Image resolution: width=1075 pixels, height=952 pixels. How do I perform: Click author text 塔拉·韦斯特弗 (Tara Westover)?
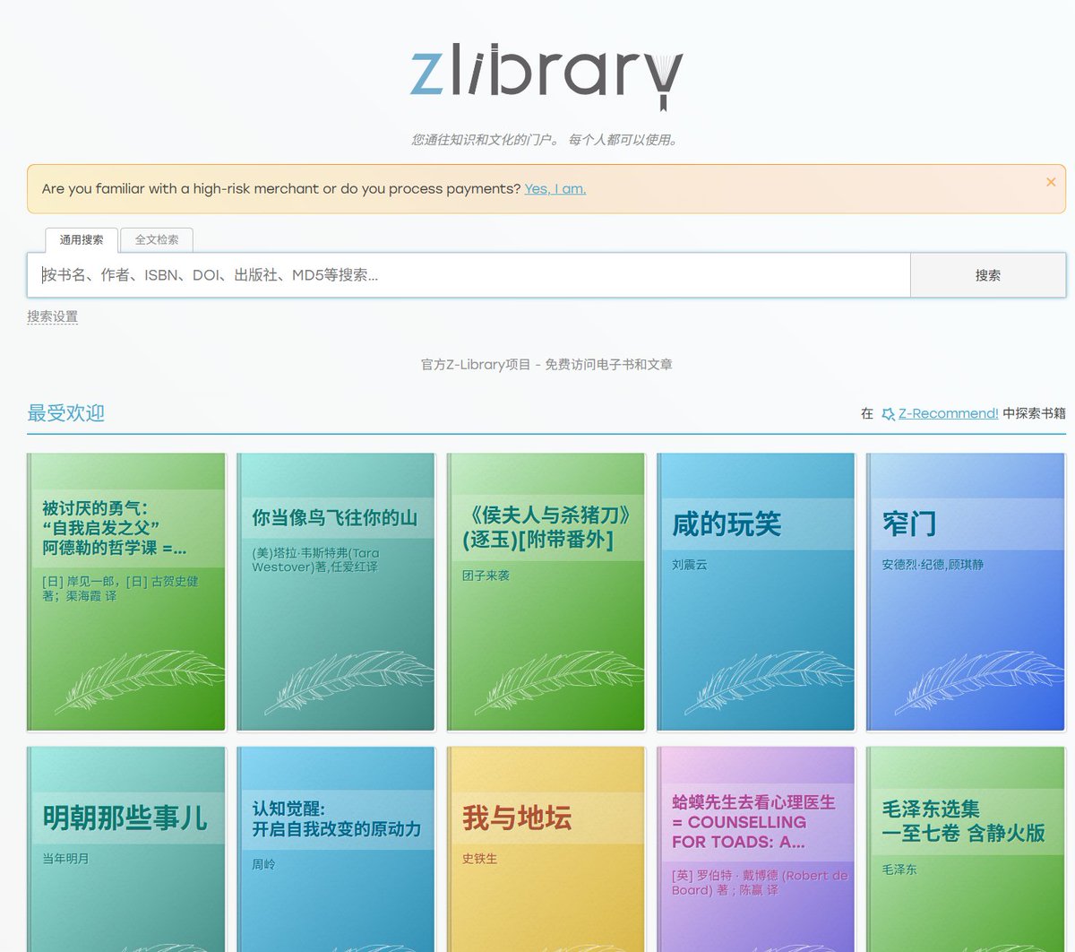tap(315, 560)
